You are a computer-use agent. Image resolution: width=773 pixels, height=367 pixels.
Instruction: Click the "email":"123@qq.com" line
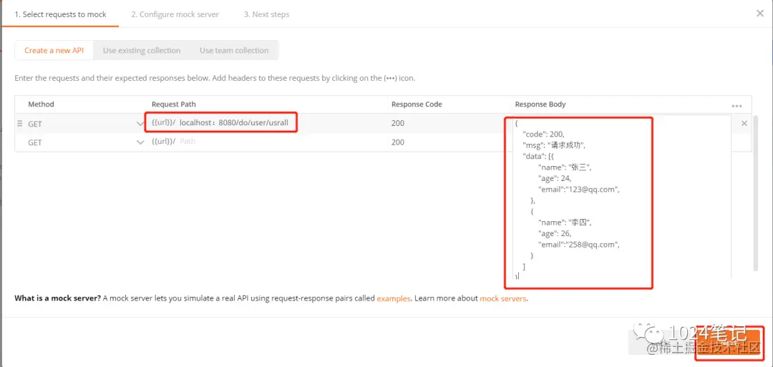click(x=578, y=189)
